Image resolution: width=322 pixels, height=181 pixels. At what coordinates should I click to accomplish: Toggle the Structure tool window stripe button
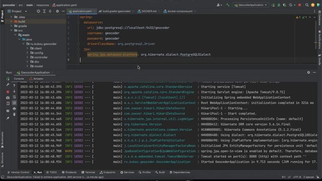(x=2, y=159)
